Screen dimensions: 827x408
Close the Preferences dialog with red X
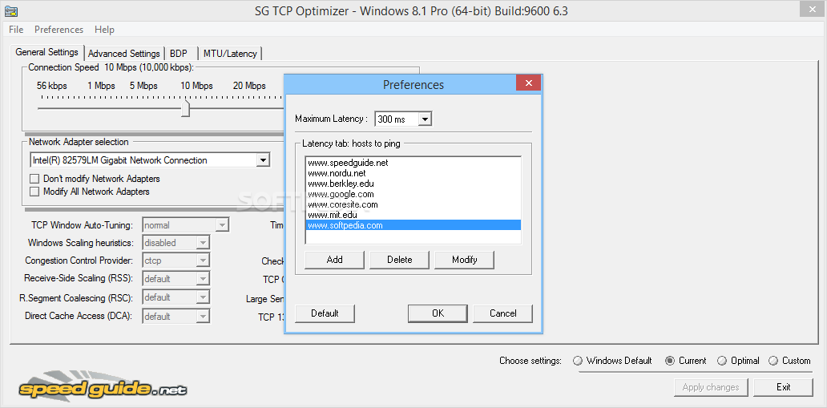pyautogui.click(x=528, y=83)
